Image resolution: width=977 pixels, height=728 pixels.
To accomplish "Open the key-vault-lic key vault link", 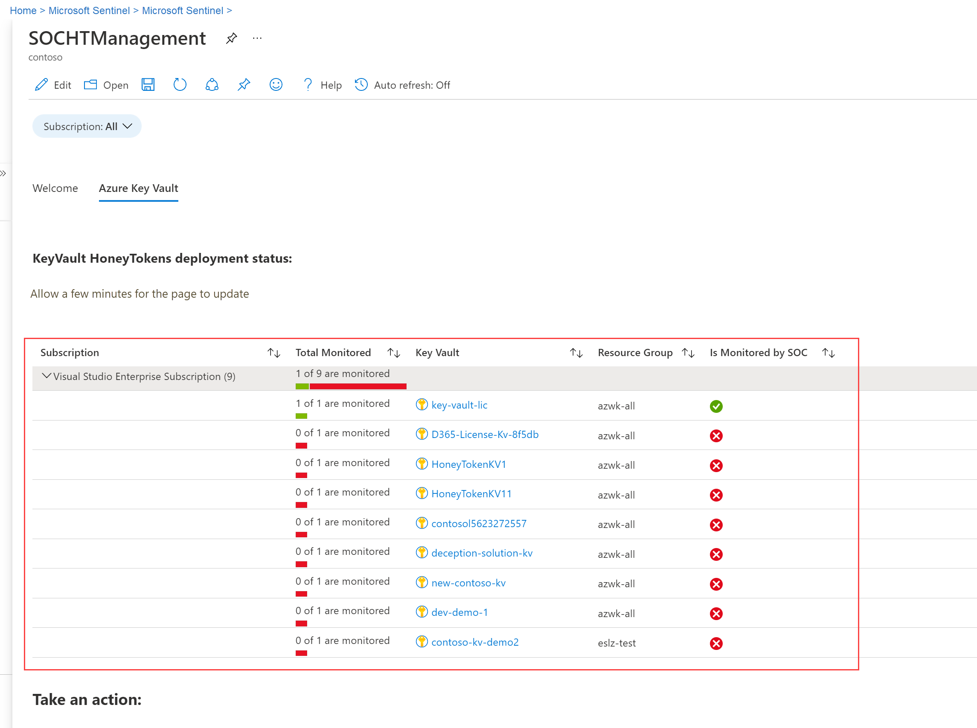I will 459,405.
